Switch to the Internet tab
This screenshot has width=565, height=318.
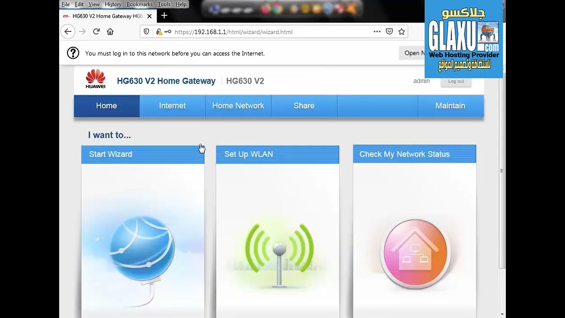tap(172, 106)
